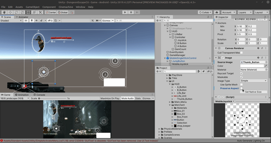Image resolution: width=271 pixels, height=143 pixels.
Task: Click the Set Native Size button
Action: coord(253,92)
